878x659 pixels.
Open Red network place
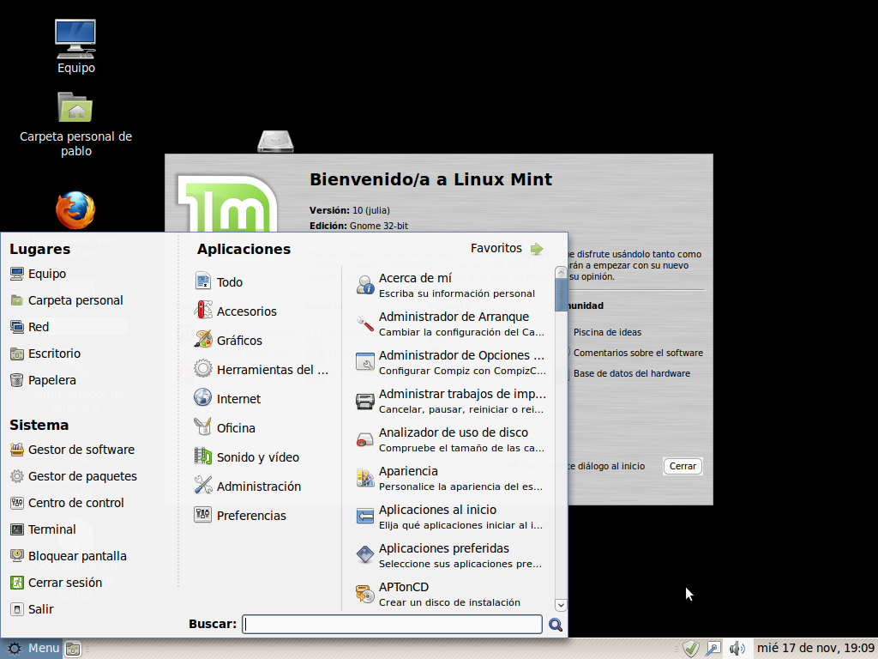[x=30, y=327]
